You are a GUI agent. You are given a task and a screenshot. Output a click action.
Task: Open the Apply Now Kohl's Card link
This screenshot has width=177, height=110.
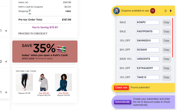pyautogui.click(x=28, y=58)
